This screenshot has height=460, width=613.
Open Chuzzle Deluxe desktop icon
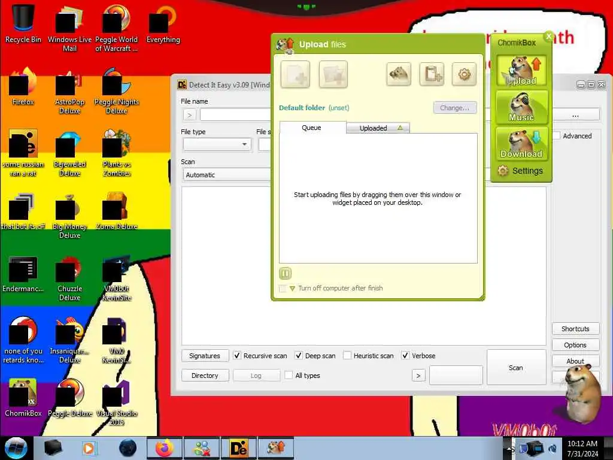click(69, 278)
